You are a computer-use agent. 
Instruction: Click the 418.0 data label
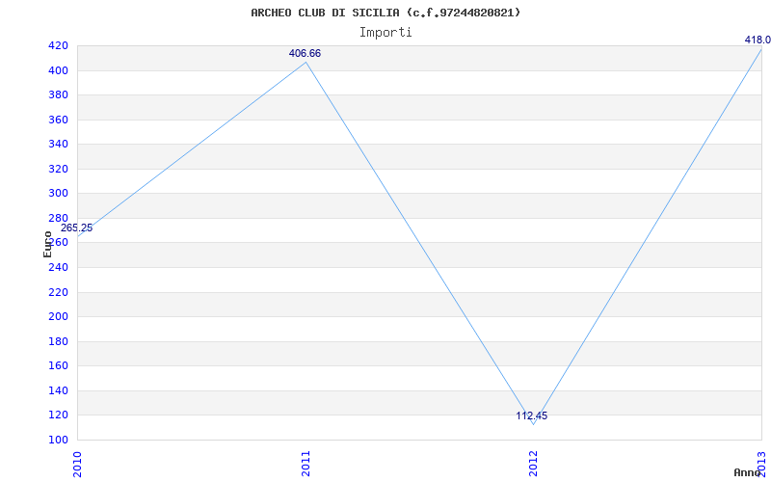758,40
